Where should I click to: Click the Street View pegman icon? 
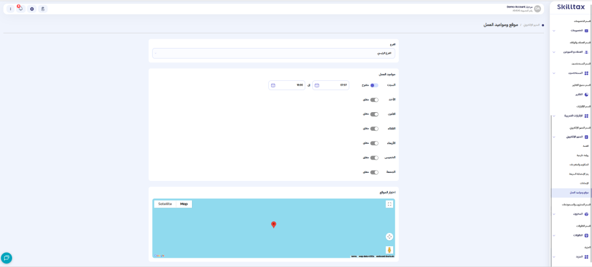pos(390,250)
